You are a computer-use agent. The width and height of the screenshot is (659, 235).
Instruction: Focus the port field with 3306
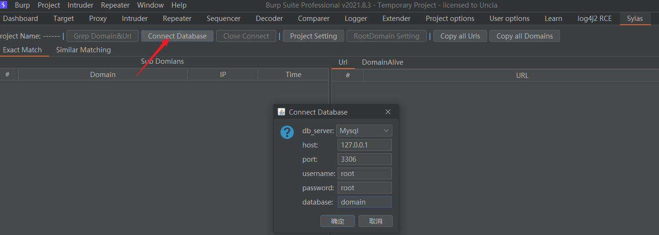[365, 159]
